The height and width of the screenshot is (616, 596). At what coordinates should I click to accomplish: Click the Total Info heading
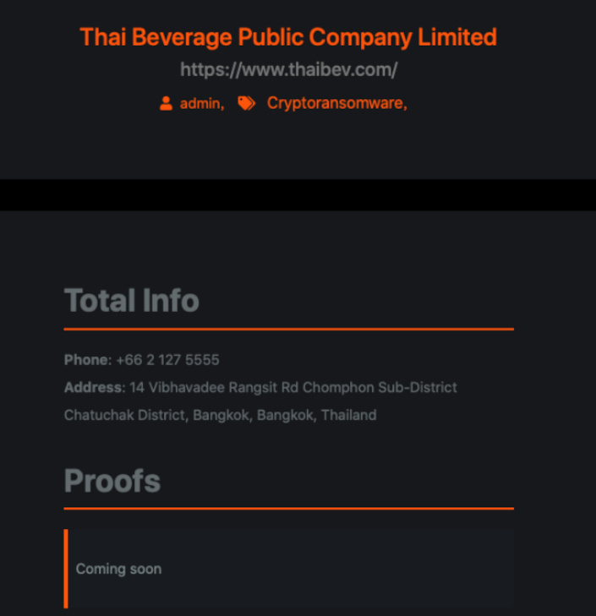(132, 300)
